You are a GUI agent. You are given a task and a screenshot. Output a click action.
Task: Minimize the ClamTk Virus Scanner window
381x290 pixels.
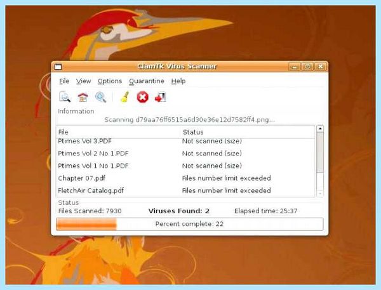[x=295, y=67]
